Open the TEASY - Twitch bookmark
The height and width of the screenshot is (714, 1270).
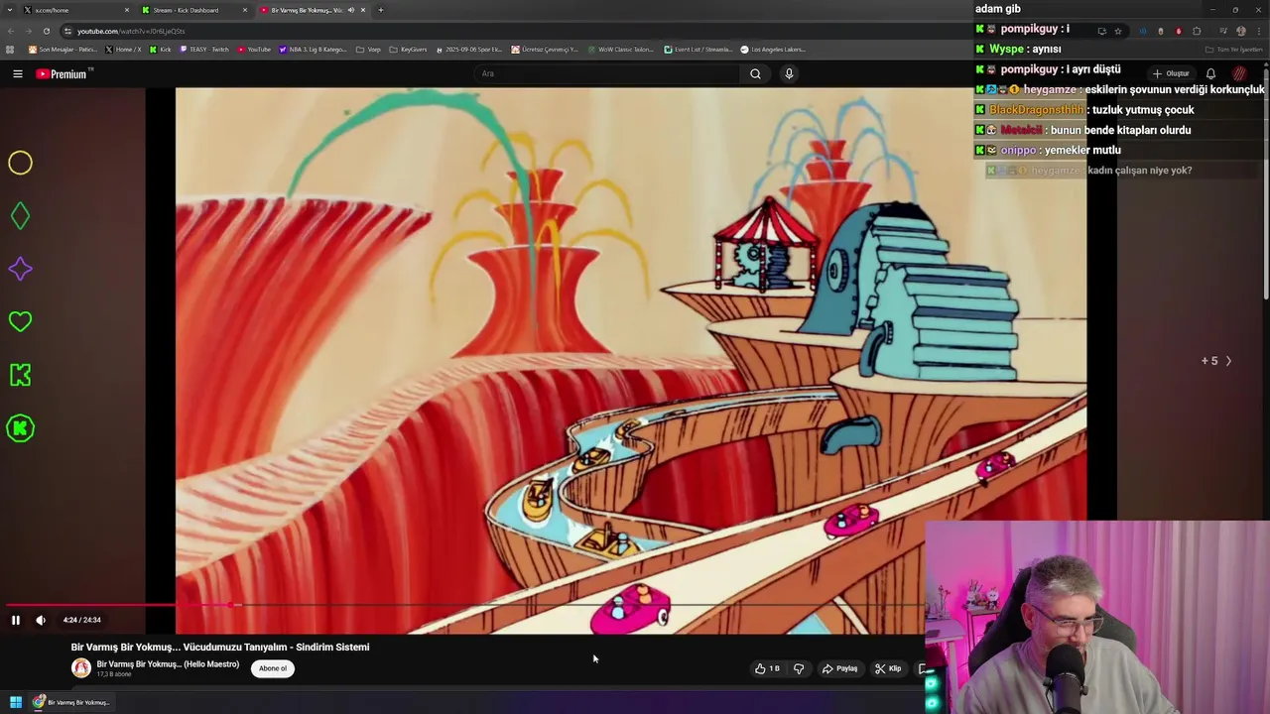204,50
